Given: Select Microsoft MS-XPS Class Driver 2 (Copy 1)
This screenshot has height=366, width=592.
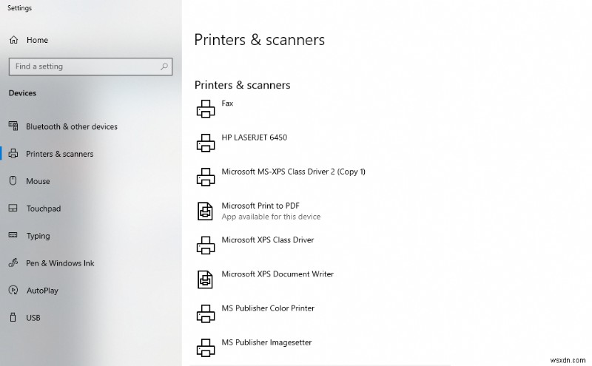Looking at the screenshot, I should pyautogui.click(x=293, y=172).
